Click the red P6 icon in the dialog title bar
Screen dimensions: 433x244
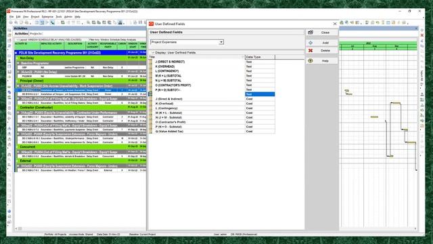coord(151,24)
